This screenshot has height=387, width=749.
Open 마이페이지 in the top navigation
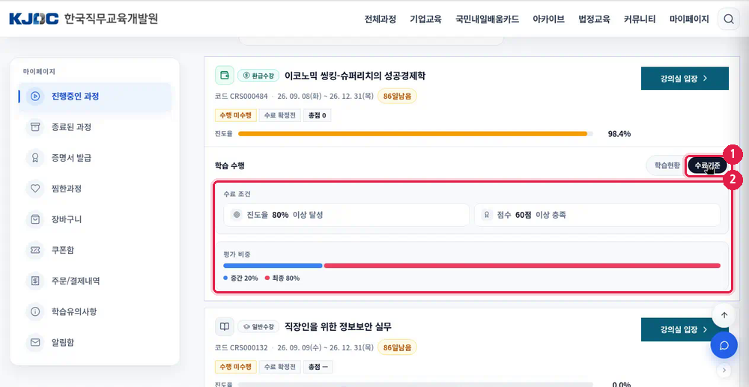pos(689,19)
